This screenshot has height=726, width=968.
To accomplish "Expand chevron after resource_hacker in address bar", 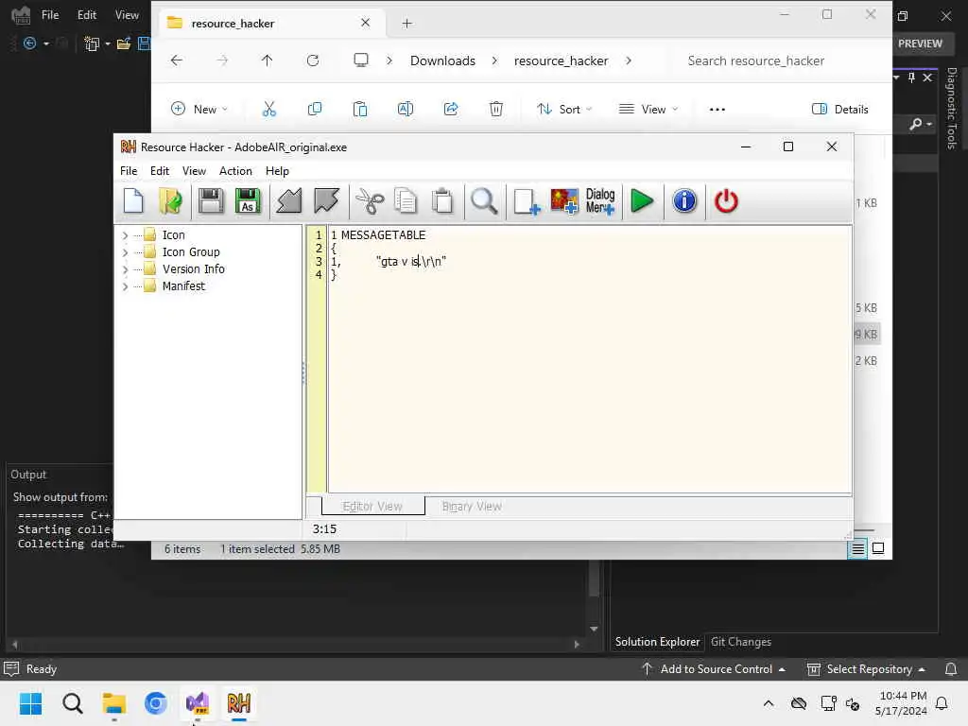I will [x=629, y=60].
